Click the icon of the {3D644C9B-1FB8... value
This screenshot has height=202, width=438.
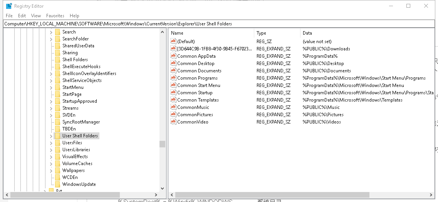(x=173, y=48)
